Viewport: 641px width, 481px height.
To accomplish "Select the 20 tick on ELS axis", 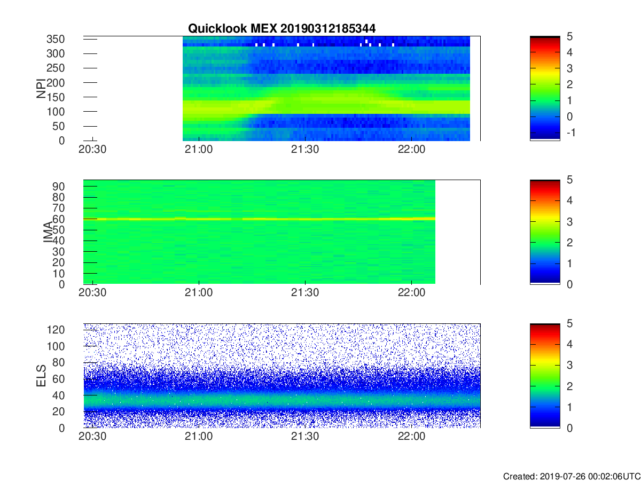I will (x=58, y=412).
